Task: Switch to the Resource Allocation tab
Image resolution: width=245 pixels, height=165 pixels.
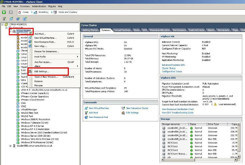Action: pyautogui.click(x=160, y=30)
